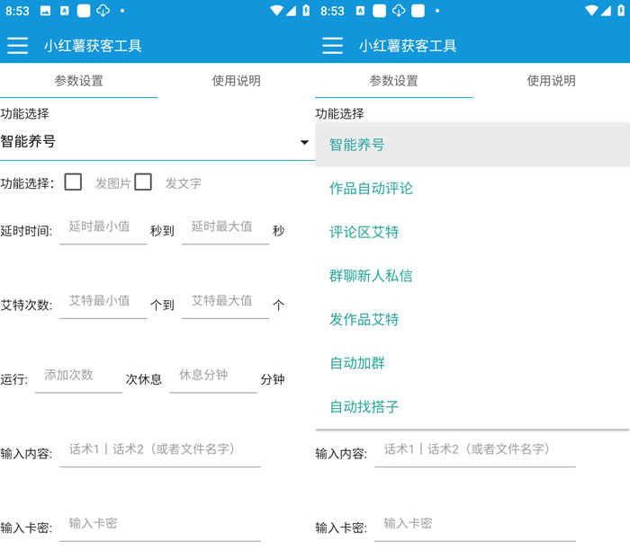
Task: Tap the hamburger menu icon on the right screen
Action: [x=332, y=46]
